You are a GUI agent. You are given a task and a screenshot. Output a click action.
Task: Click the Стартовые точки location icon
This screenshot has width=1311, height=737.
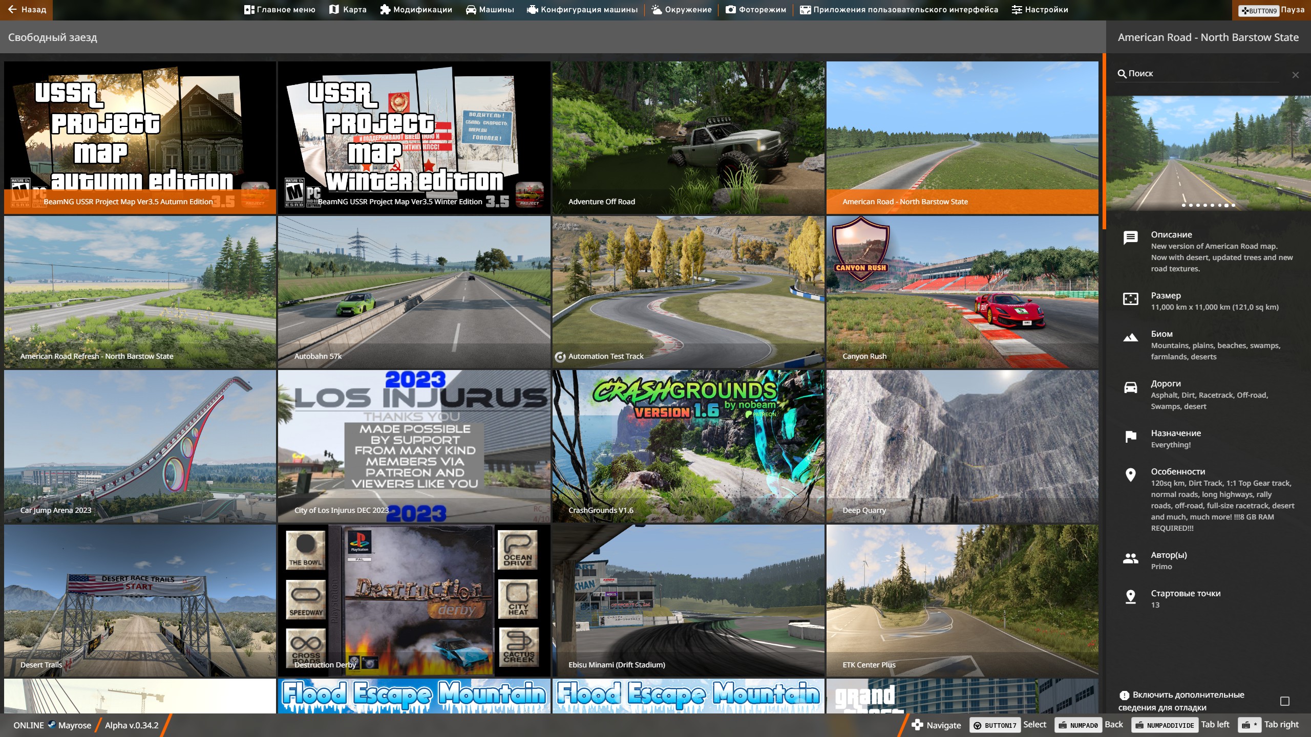click(1130, 597)
